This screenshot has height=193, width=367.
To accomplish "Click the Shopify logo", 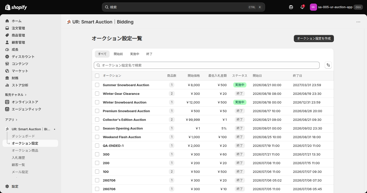I will coord(16,7).
